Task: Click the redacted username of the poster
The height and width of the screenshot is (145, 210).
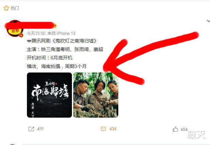Action: (29, 25)
